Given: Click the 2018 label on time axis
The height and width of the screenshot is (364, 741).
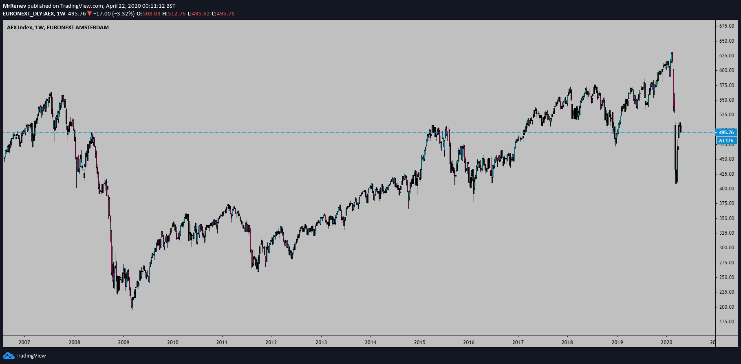Looking at the screenshot, I should (x=567, y=342).
